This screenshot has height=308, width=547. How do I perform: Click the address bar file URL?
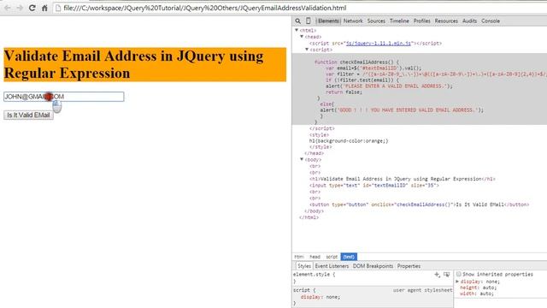point(205,8)
